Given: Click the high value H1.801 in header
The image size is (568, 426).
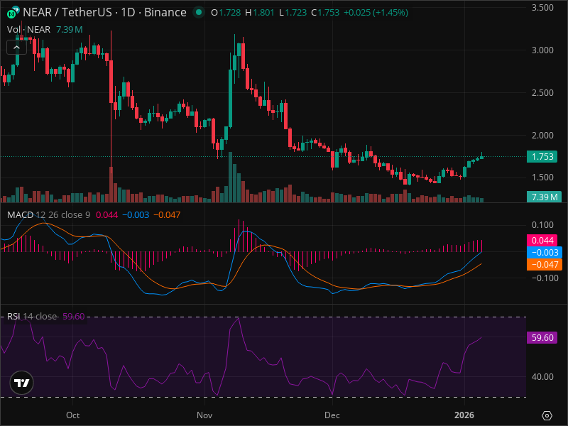Looking at the screenshot, I should point(260,13).
